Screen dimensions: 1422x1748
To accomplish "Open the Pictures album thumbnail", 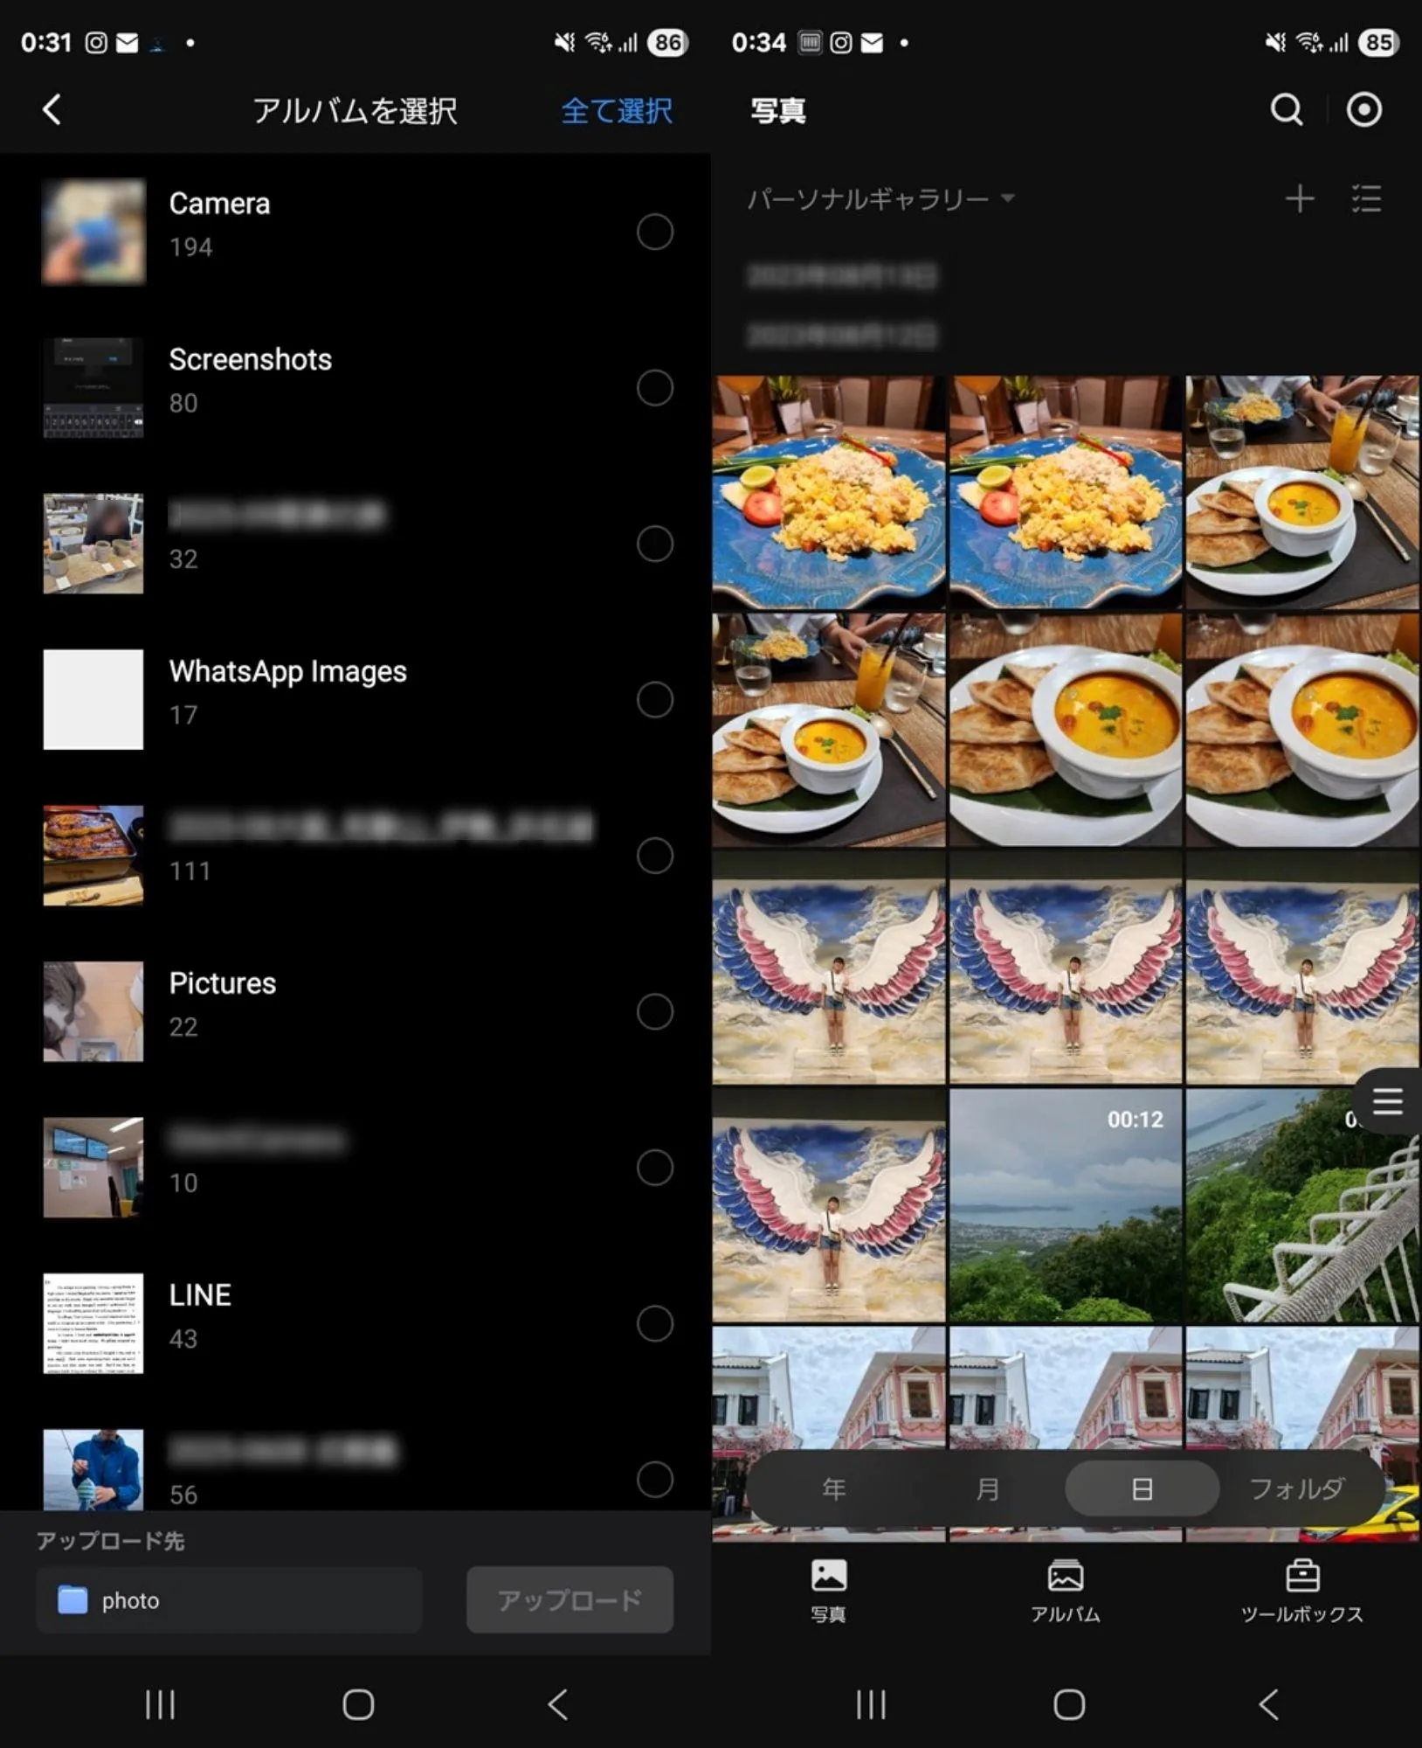I will click(93, 1011).
